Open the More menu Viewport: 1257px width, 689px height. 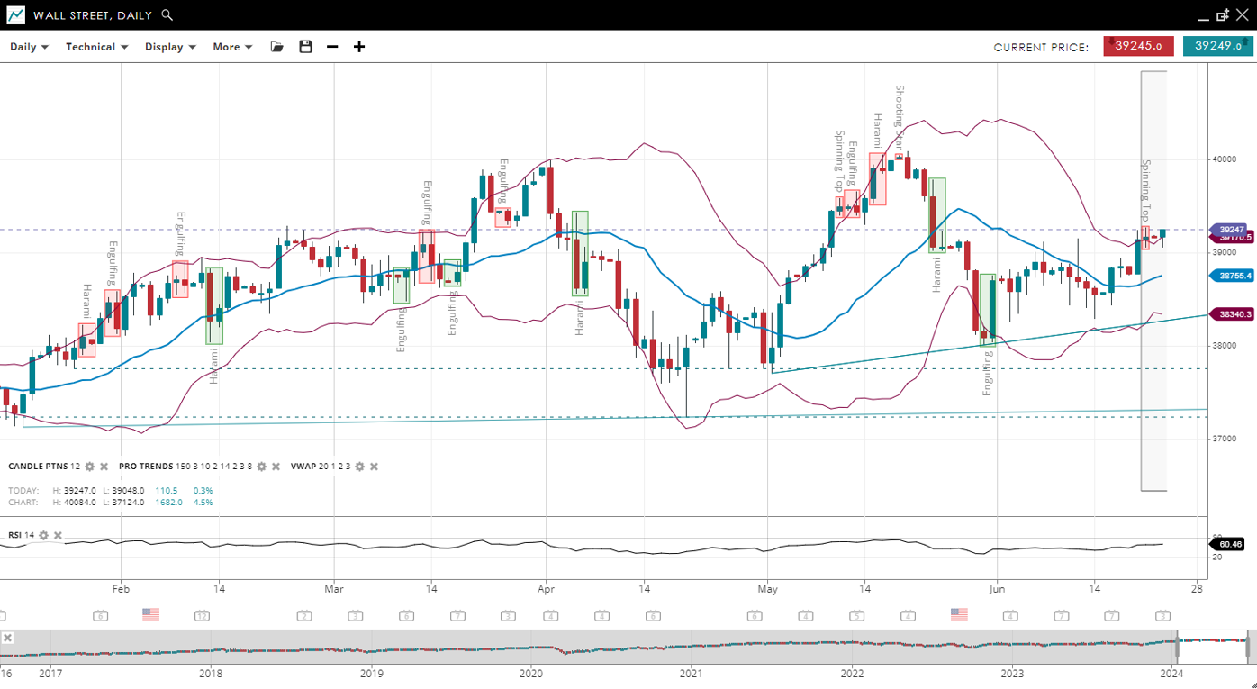pos(232,47)
